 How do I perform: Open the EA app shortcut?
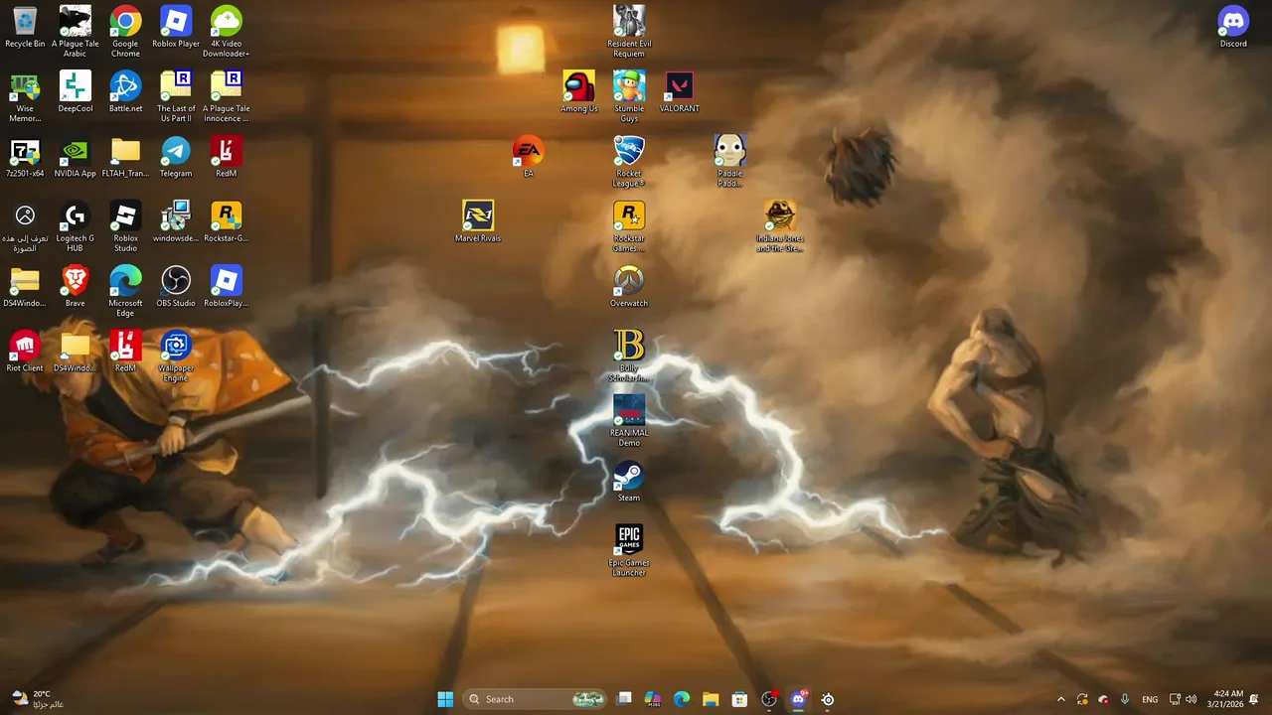tap(529, 157)
